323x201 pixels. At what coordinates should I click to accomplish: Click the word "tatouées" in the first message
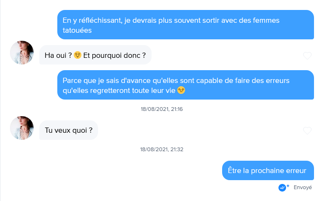pos(77,30)
